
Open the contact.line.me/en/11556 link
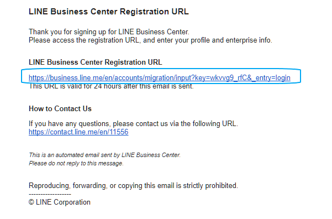click(78, 132)
